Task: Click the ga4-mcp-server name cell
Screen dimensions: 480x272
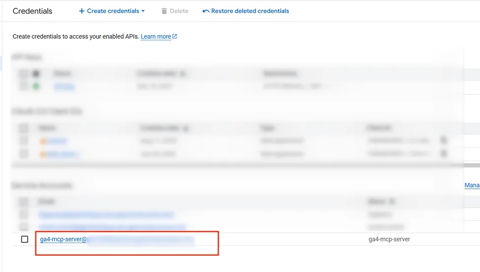Action: pyautogui.click(x=389, y=239)
